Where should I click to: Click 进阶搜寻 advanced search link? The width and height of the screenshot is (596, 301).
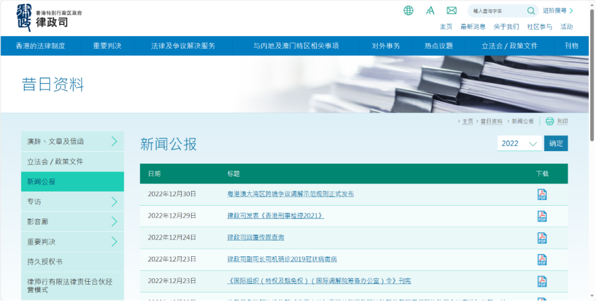coord(558,10)
